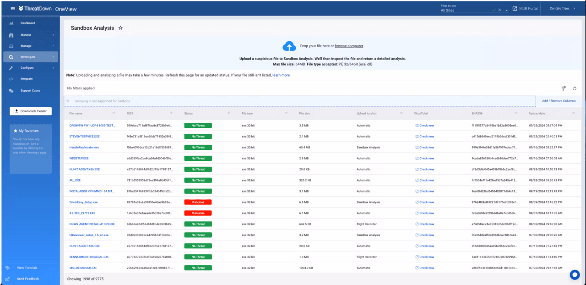586x285 pixels.
Task: Favorite the Sandbox Analysis page via the star
Action: click(x=120, y=27)
